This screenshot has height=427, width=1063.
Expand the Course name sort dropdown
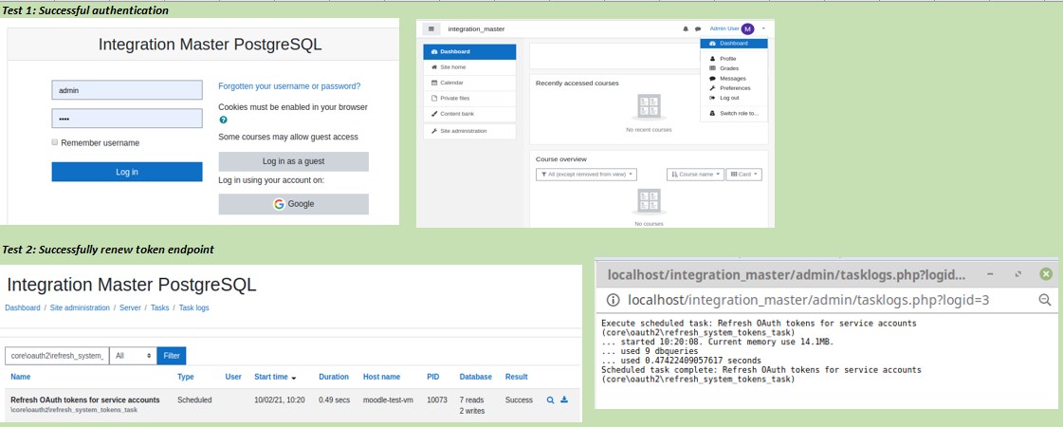[696, 175]
